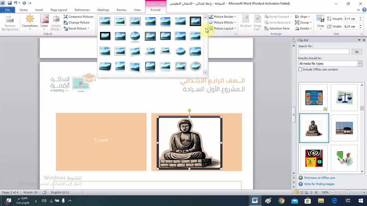Click the zoom in plus button
Viewport: 367px width, 206px height.
364,192
